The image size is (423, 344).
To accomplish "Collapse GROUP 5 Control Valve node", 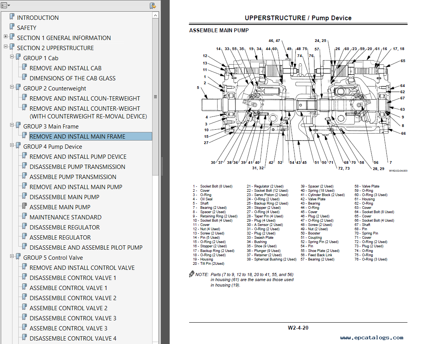I will [x=12, y=256].
